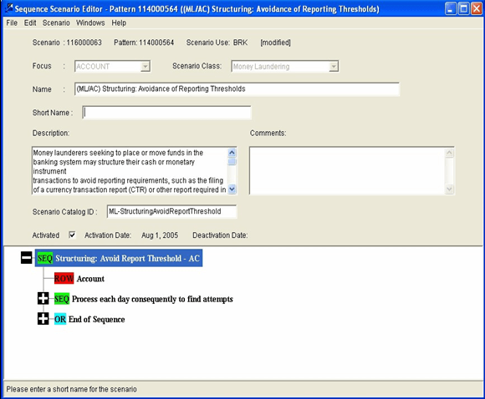Open the Help menu

(119, 23)
